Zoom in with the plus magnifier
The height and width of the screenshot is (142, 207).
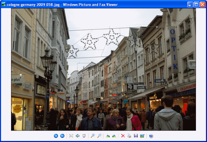point(93,136)
